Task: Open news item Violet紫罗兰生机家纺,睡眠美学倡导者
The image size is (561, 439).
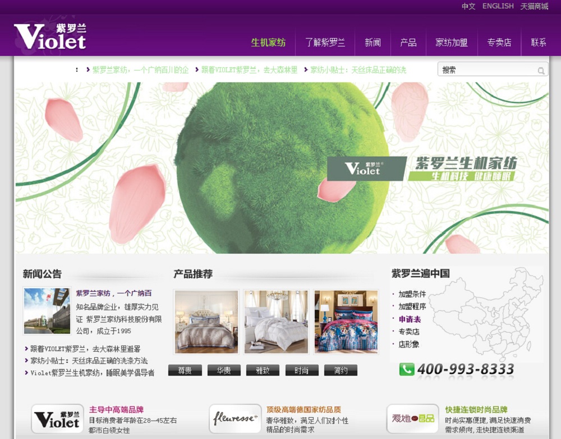Action: 93,373
